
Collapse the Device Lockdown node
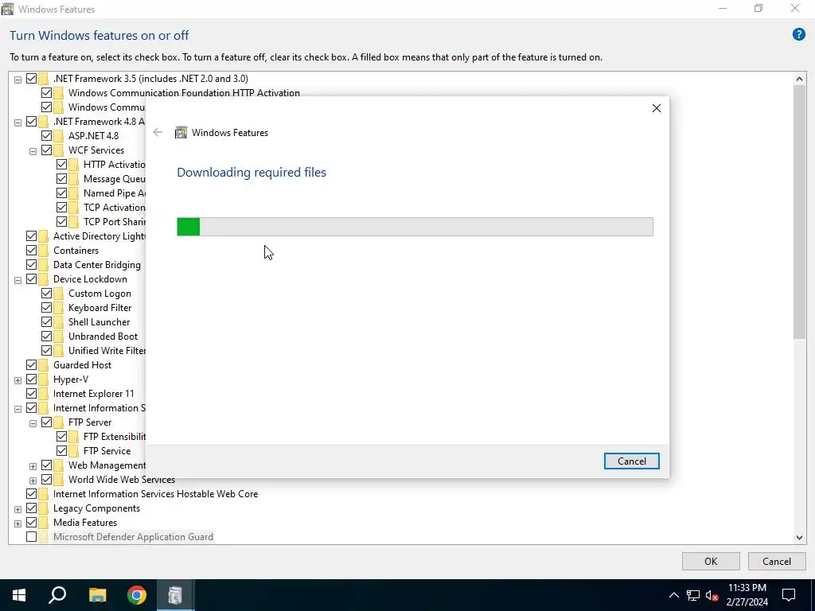point(18,280)
